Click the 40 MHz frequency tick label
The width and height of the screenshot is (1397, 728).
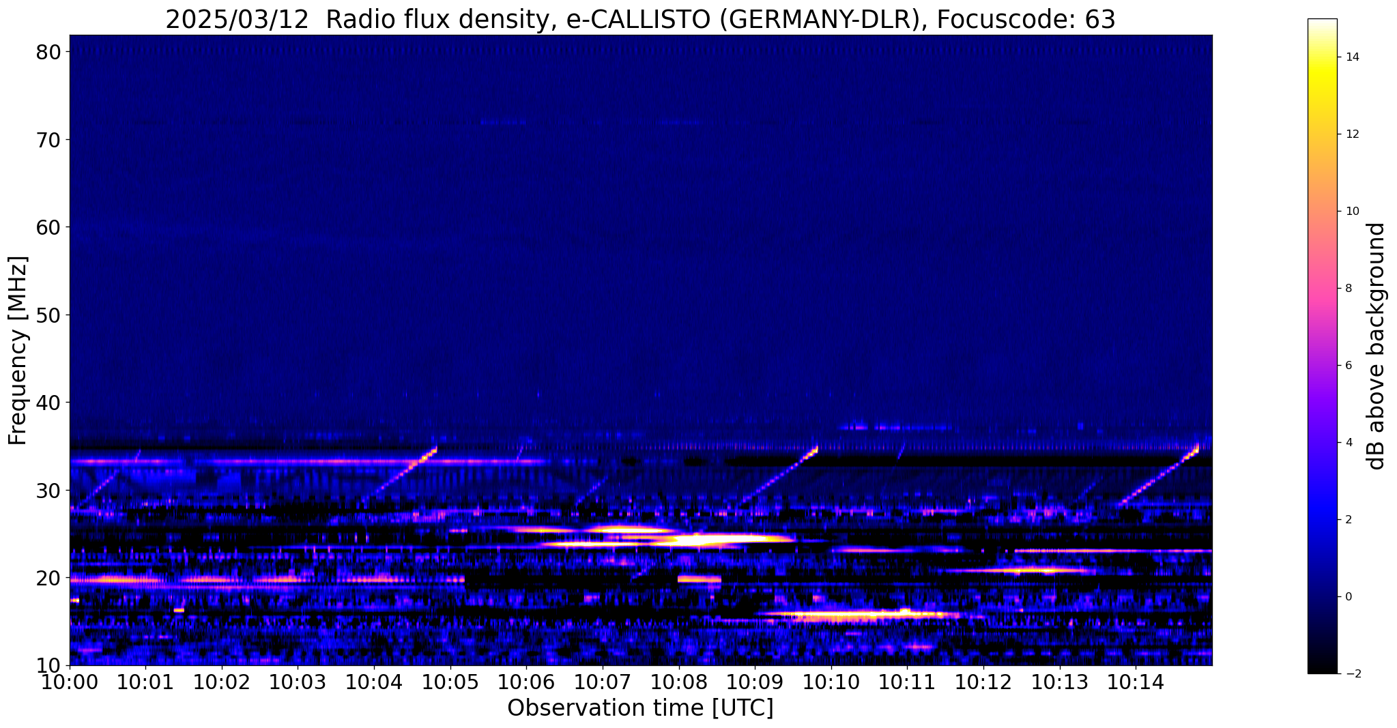48,403
